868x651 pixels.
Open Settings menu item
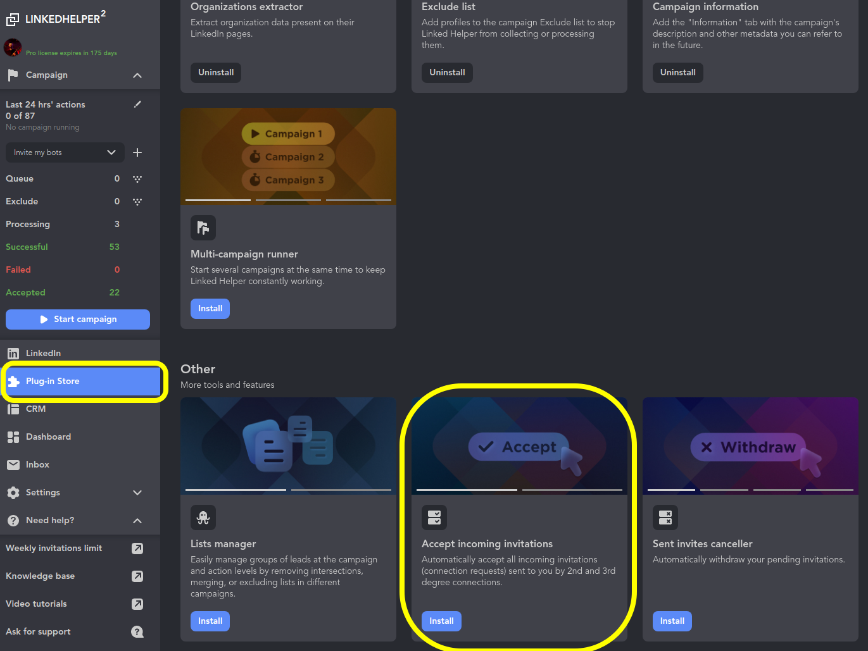point(80,493)
